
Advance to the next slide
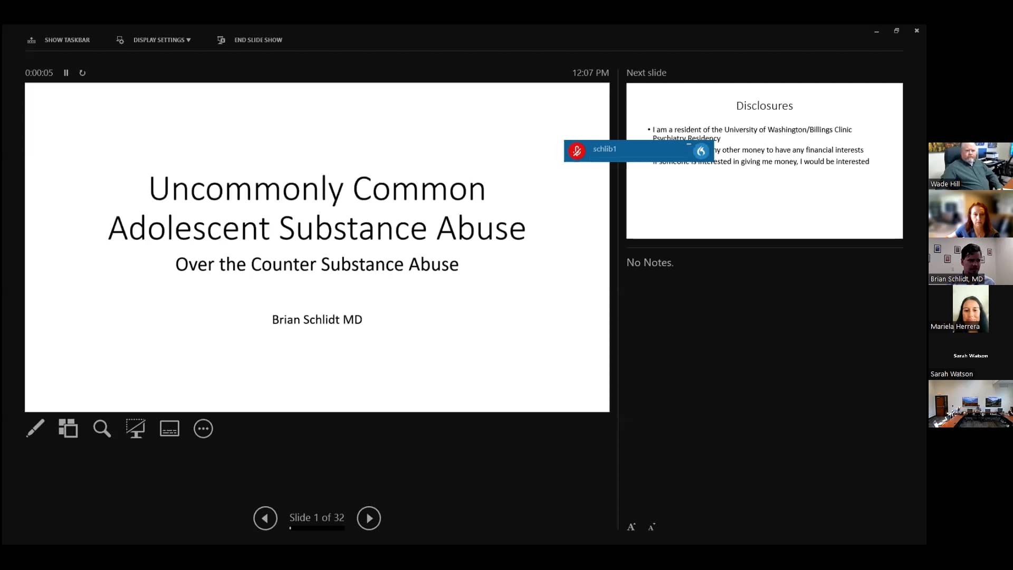[369, 518]
